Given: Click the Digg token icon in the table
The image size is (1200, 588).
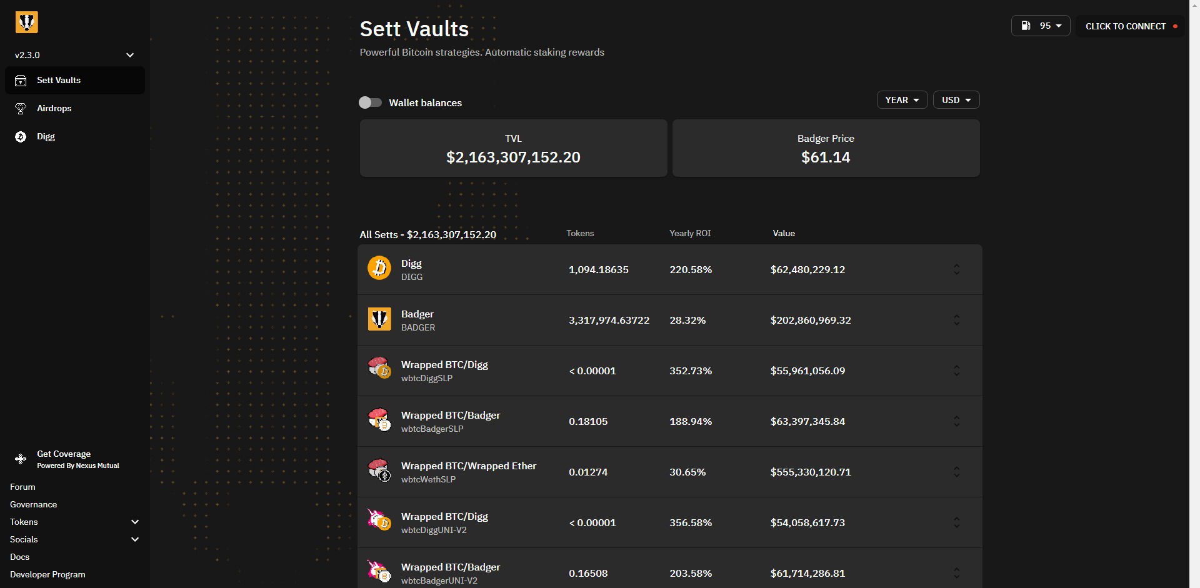Looking at the screenshot, I should 379,267.
